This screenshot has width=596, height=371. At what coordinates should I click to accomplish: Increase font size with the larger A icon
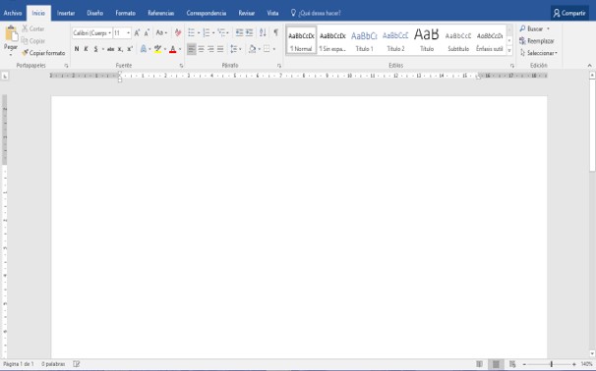coord(137,33)
